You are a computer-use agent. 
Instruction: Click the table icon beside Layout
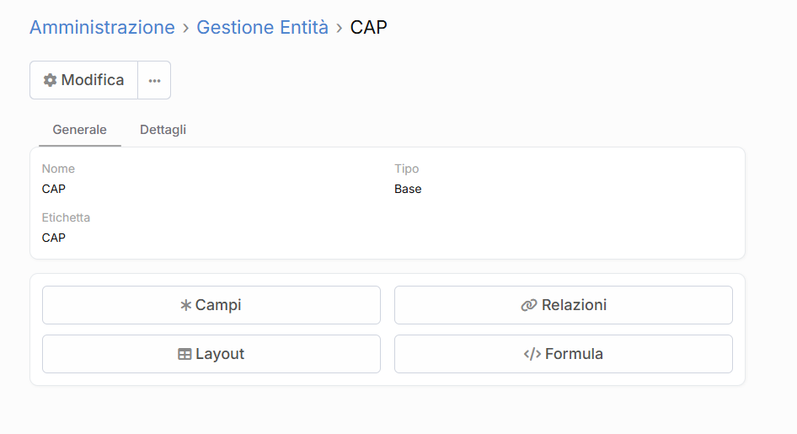pyautogui.click(x=185, y=354)
